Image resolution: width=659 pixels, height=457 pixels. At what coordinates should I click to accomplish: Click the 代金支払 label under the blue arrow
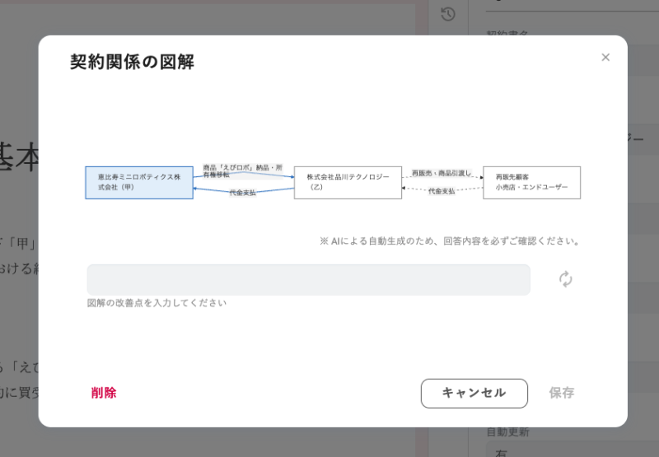pyautogui.click(x=242, y=193)
